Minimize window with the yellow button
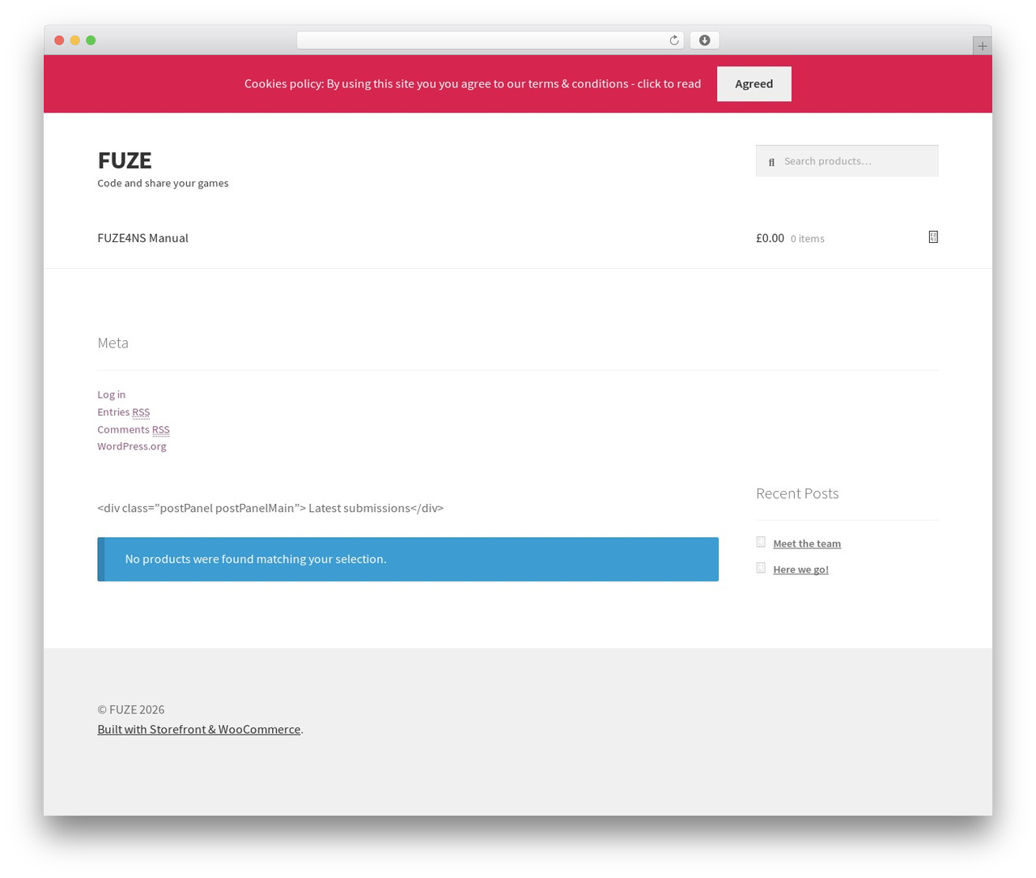The height and width of the screenshot is (878, 1036). pos(75,40)
